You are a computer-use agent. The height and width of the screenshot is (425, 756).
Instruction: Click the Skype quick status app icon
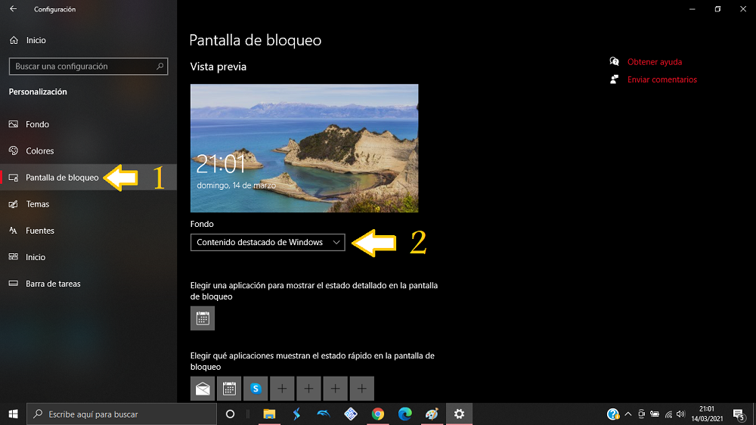point(256,389)
